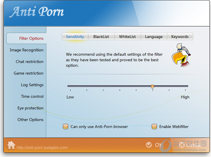The height and width of the screenshot is (157, 211).
Task: Click the Anti Porn title logo
Action: pyautogui.click(x=37, y=12)
